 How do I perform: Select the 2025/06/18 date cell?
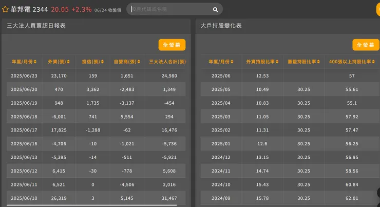[24, 117]
